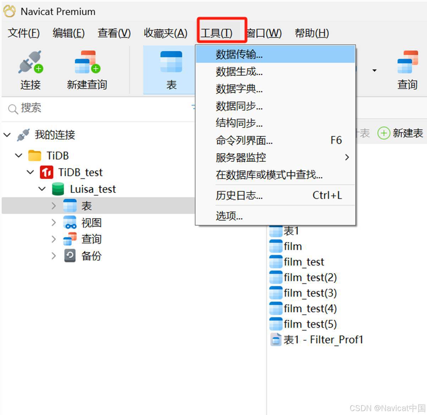Click the My Connections (我的连接) plug icon
Screen dimensions: 427x415
(23, 135)
